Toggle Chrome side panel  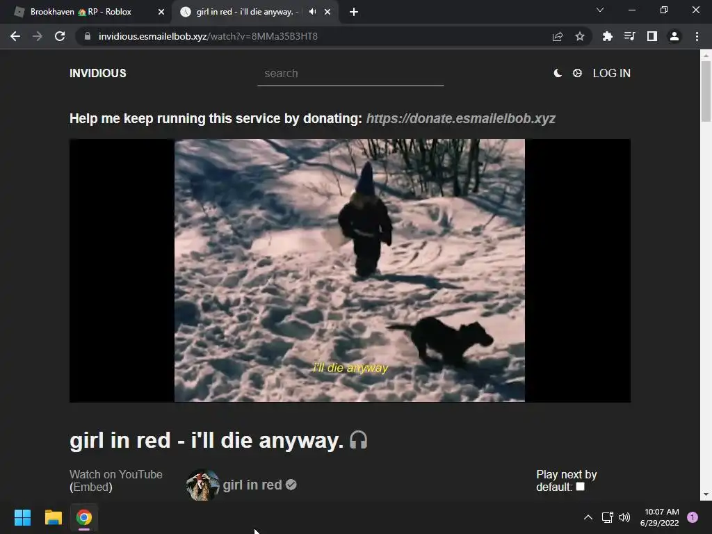[x=652, y=36]
